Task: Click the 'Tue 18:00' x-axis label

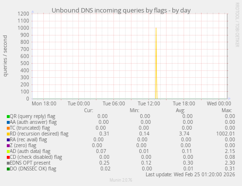Action: tap(184, 103)
